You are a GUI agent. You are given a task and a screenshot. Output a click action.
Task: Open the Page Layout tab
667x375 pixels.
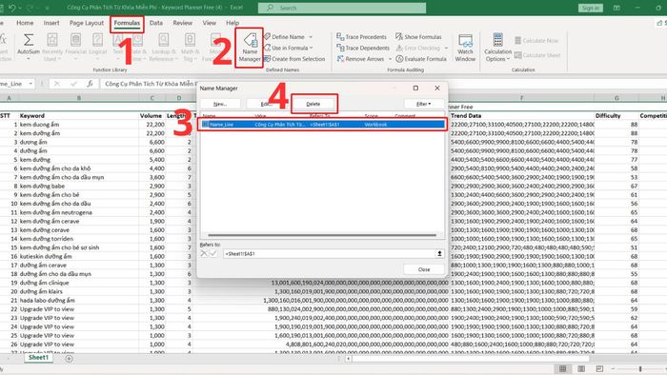coord(87,23)
